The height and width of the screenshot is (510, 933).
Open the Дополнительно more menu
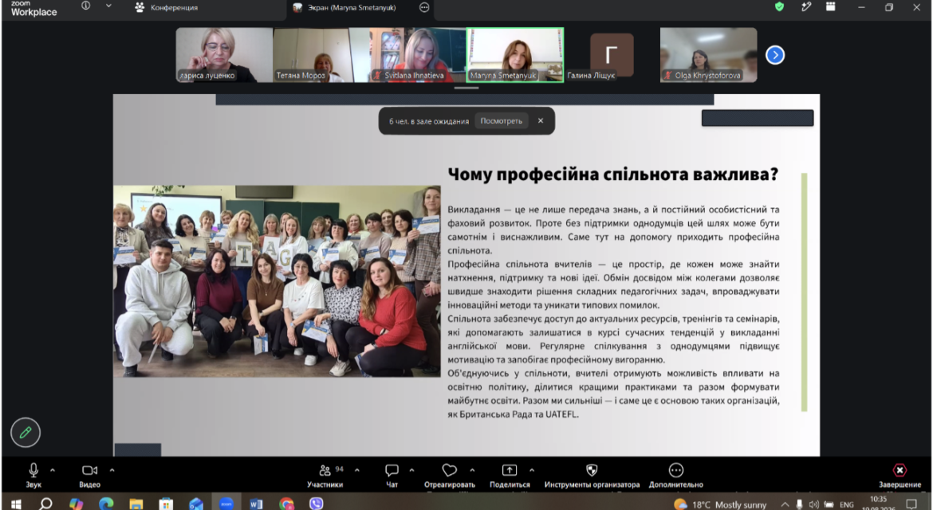pyautogui.click(x=676, y=475)
